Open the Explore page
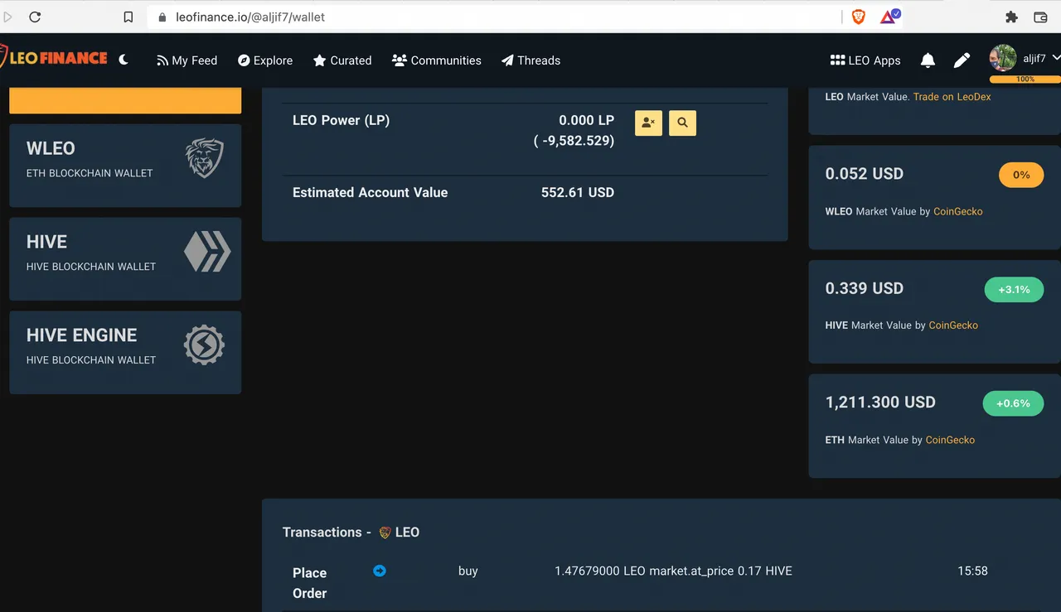Screen dimensions: 1061x612 coord(265,60)
